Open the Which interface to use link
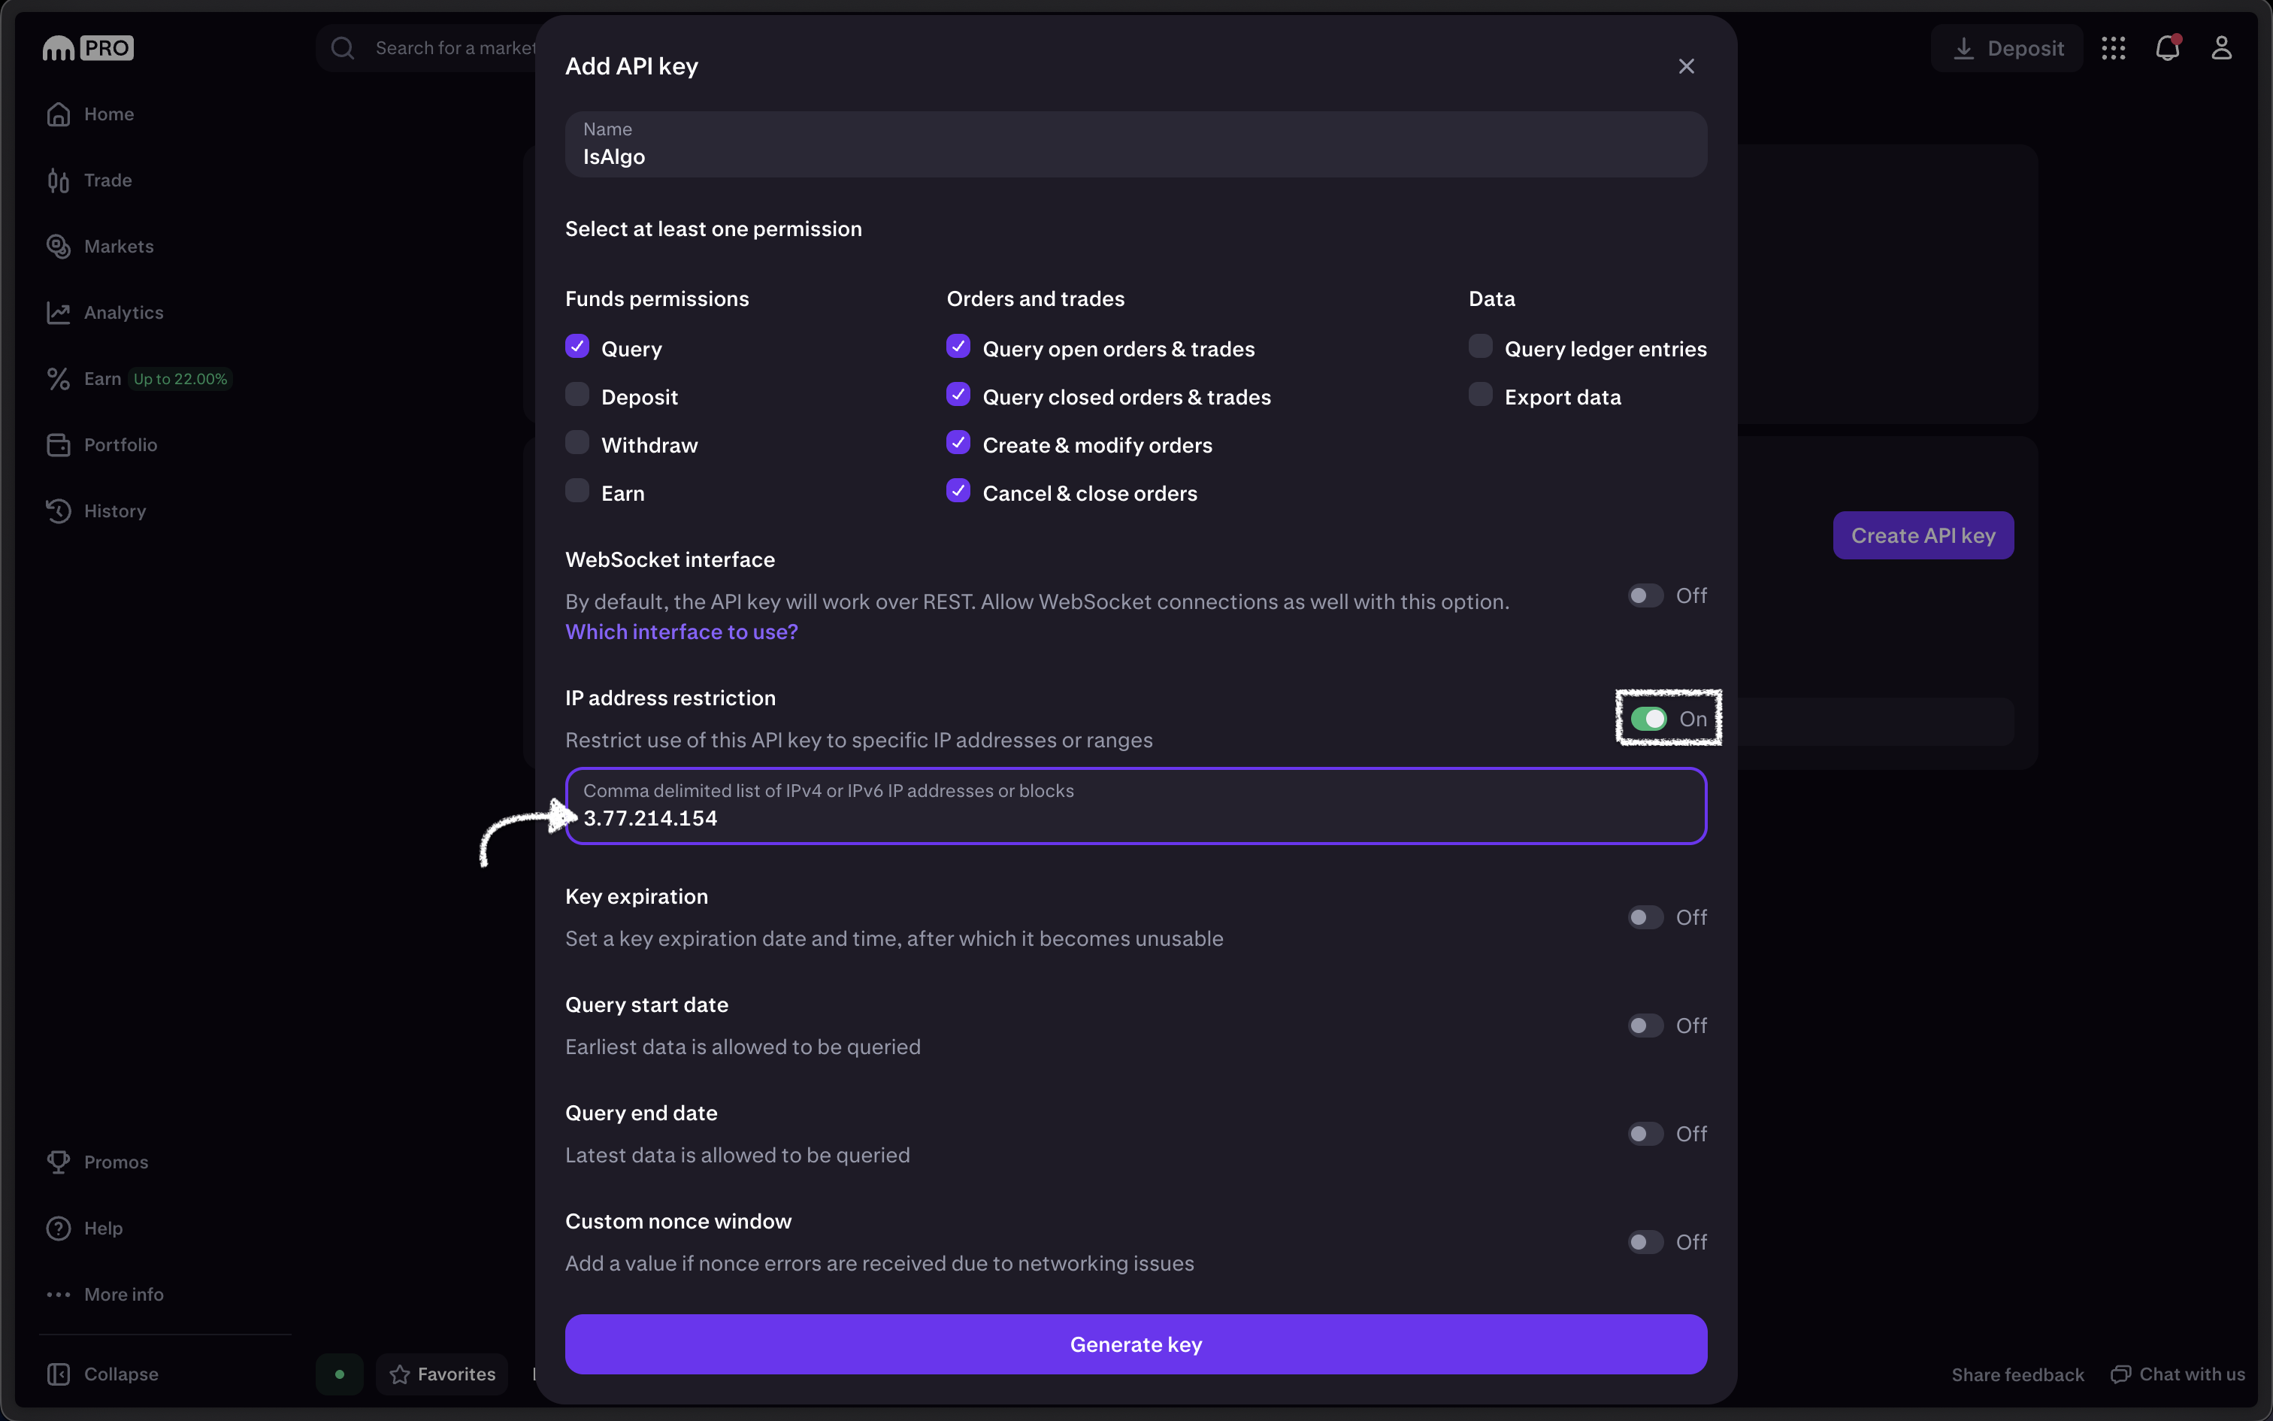The image size is (2273, 1421). click(x=681, y=632)
